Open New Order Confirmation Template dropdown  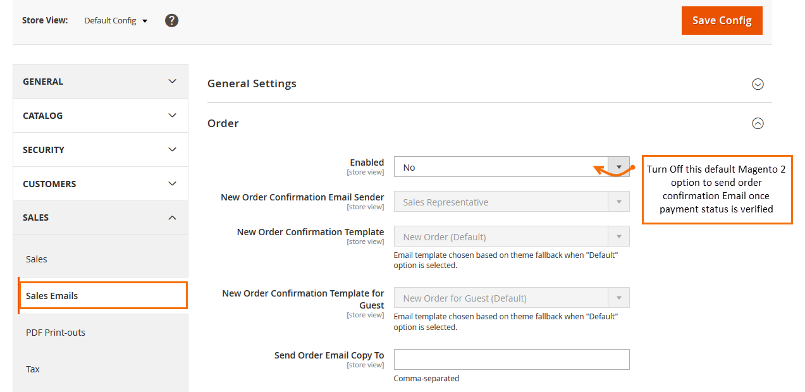coord(511,236)
